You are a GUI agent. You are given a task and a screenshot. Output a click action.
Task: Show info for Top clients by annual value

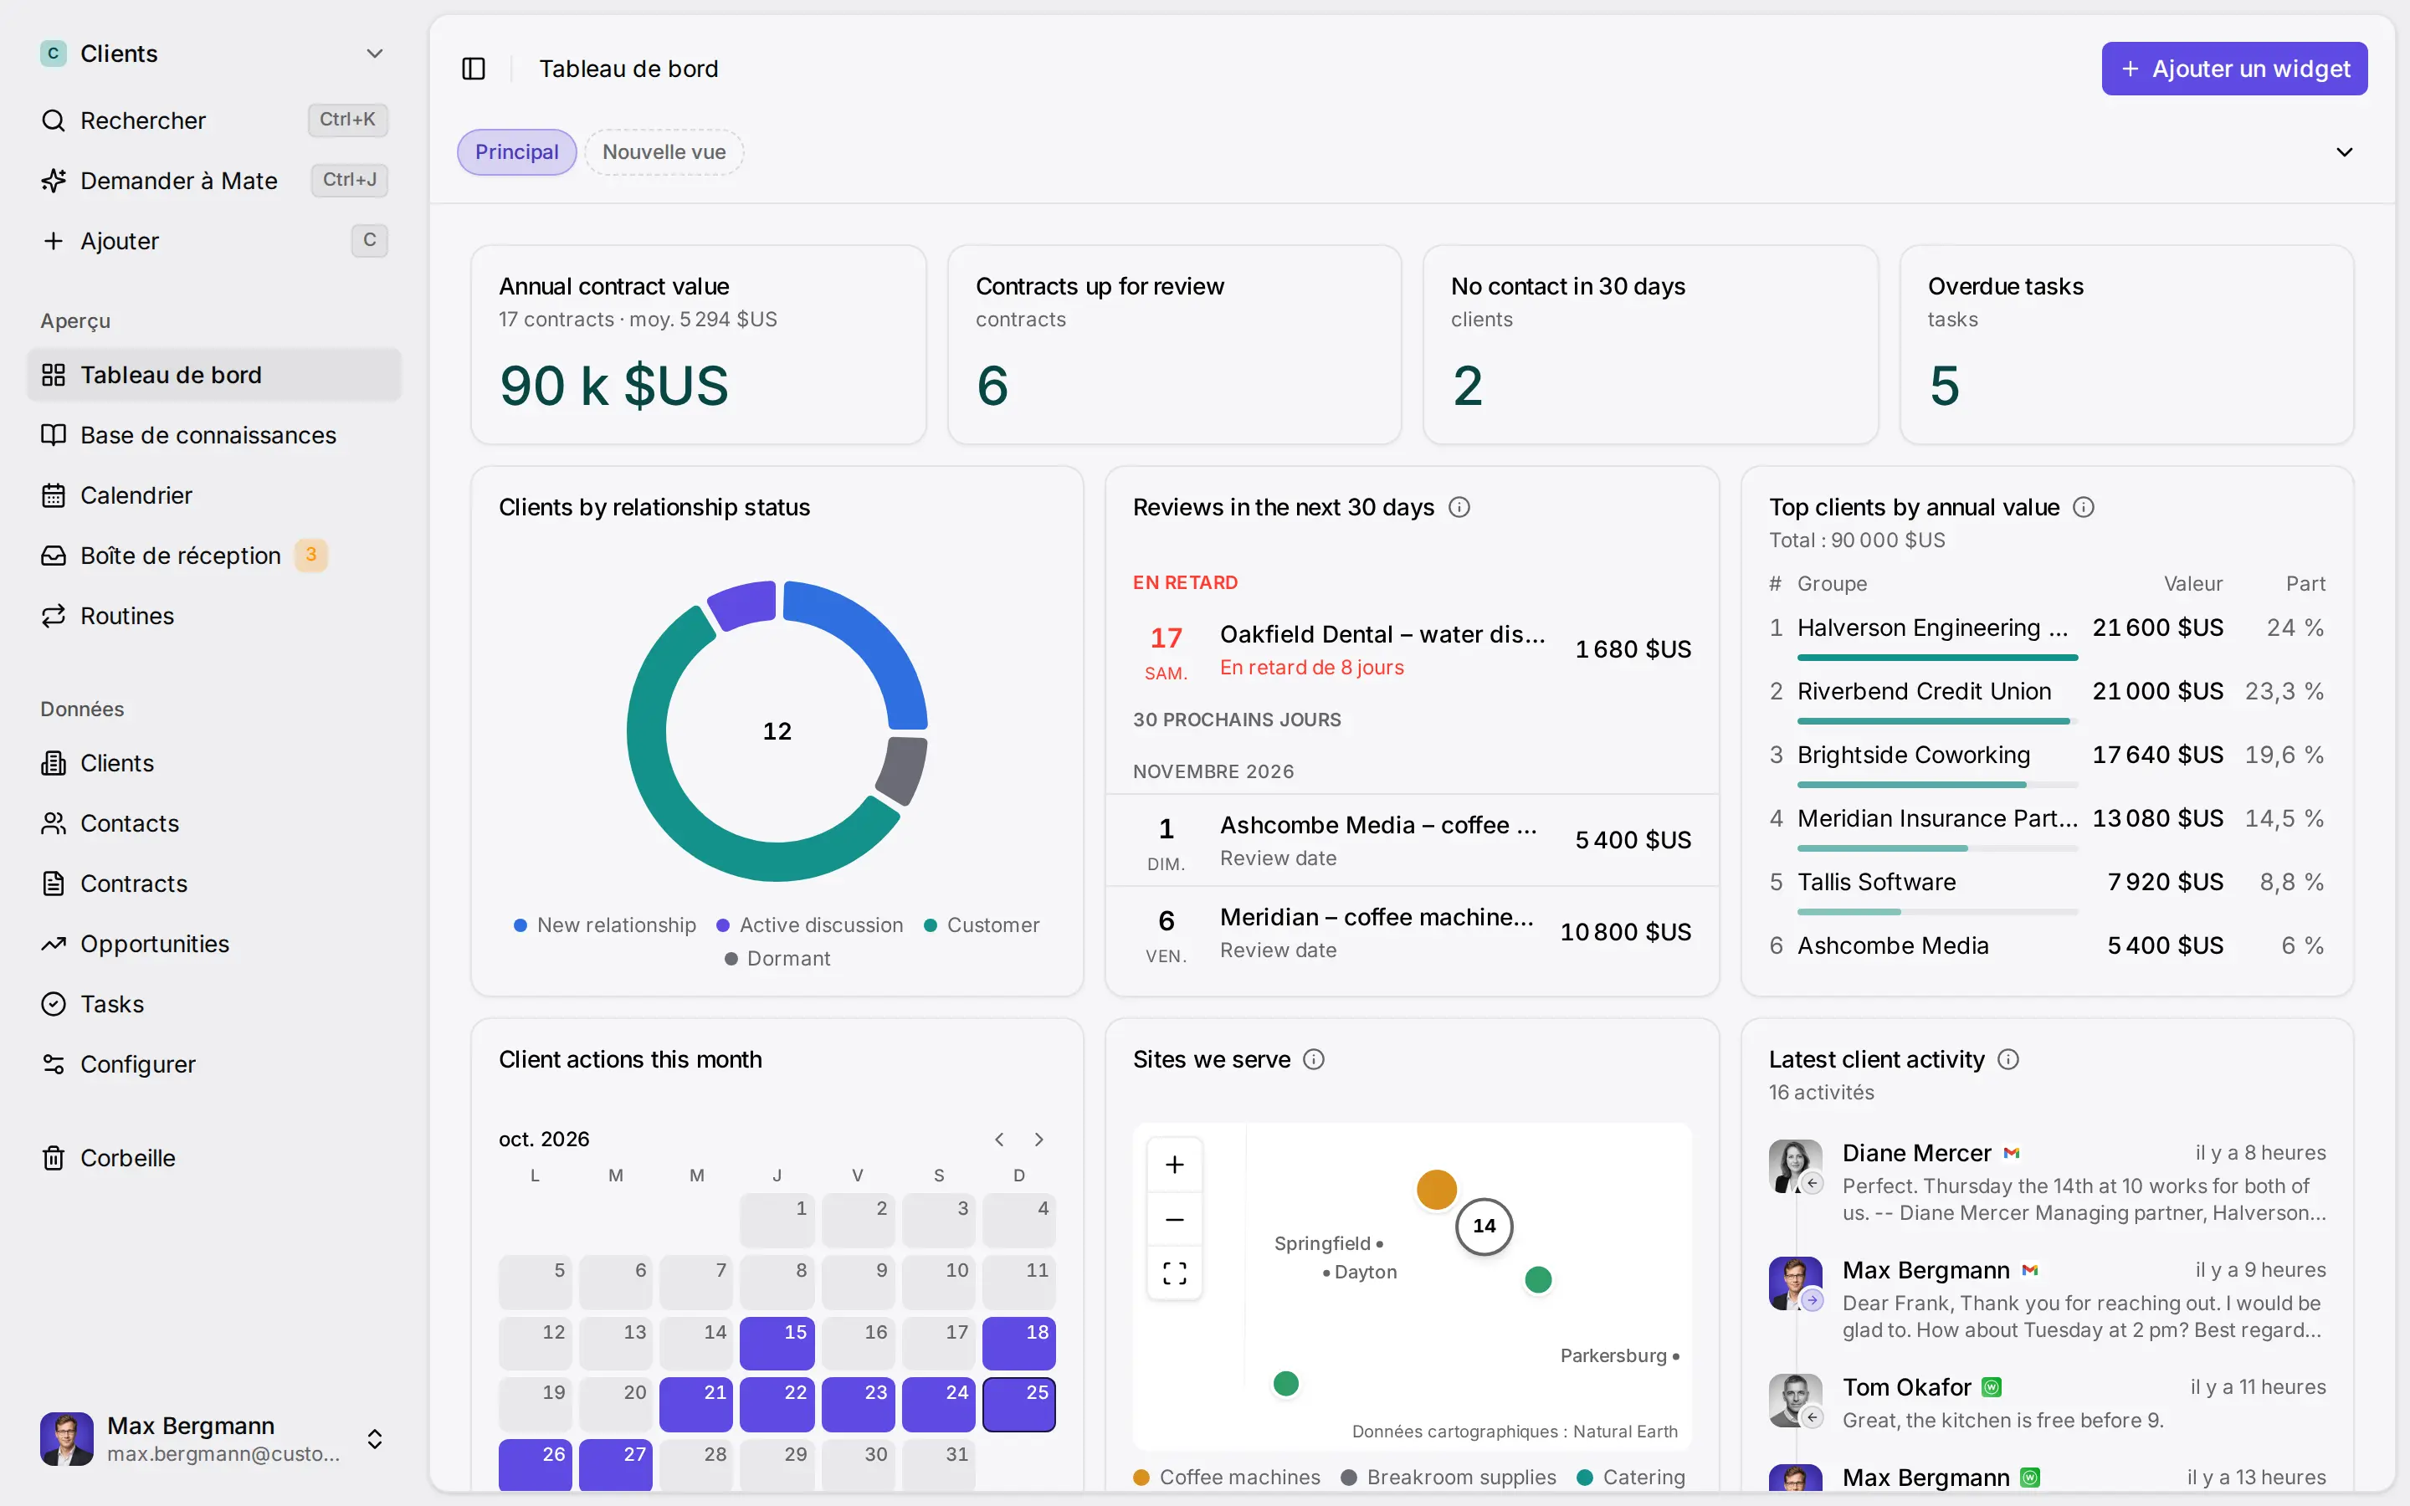[x=2084, y=507]
